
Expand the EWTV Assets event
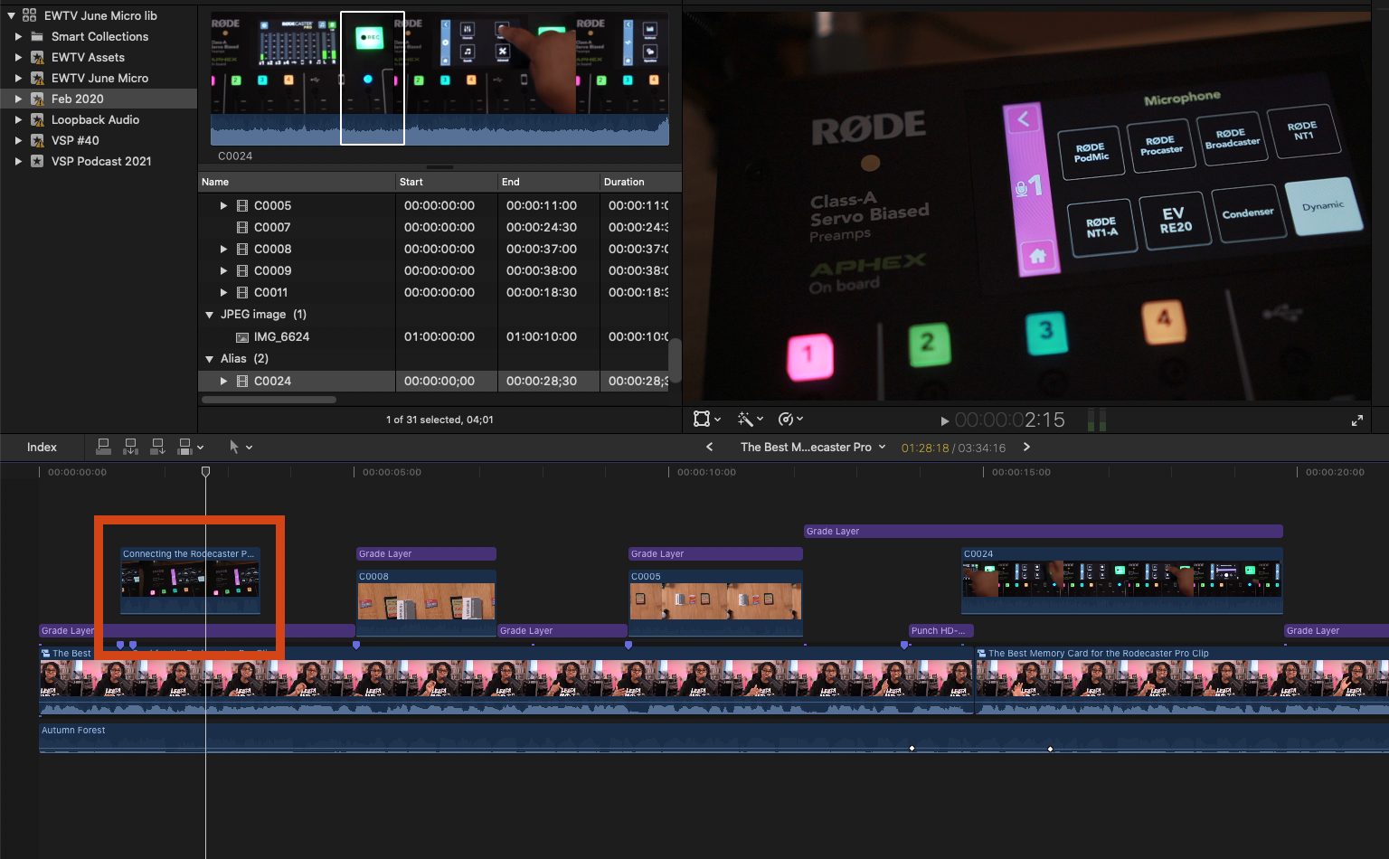click(x=18, y=57)
